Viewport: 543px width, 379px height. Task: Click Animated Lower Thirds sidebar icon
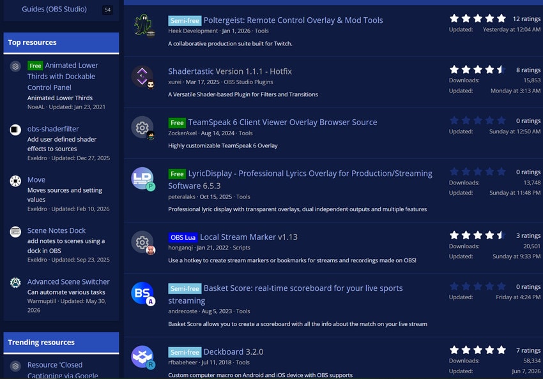[15, 66]
